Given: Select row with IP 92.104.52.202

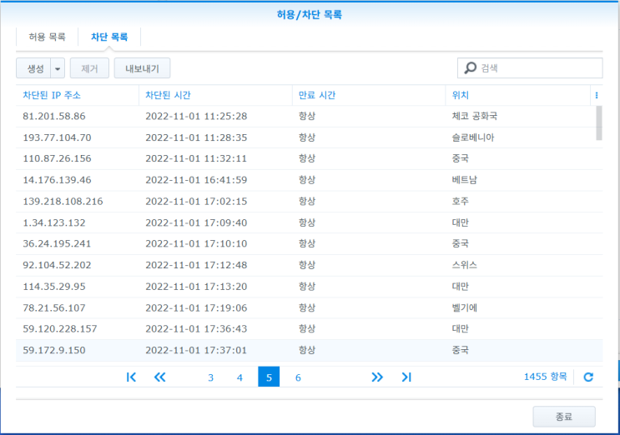Looking at the screenshot, I should pos(310,265).
